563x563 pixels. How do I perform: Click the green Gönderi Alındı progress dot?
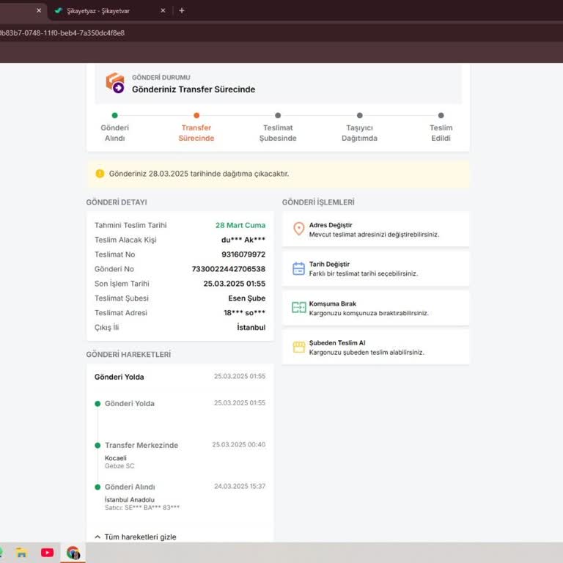point(115,115)
